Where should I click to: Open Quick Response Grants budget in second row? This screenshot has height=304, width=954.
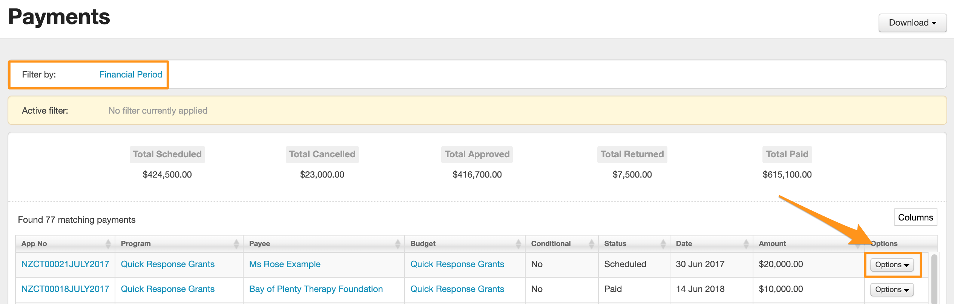(457, 289)
